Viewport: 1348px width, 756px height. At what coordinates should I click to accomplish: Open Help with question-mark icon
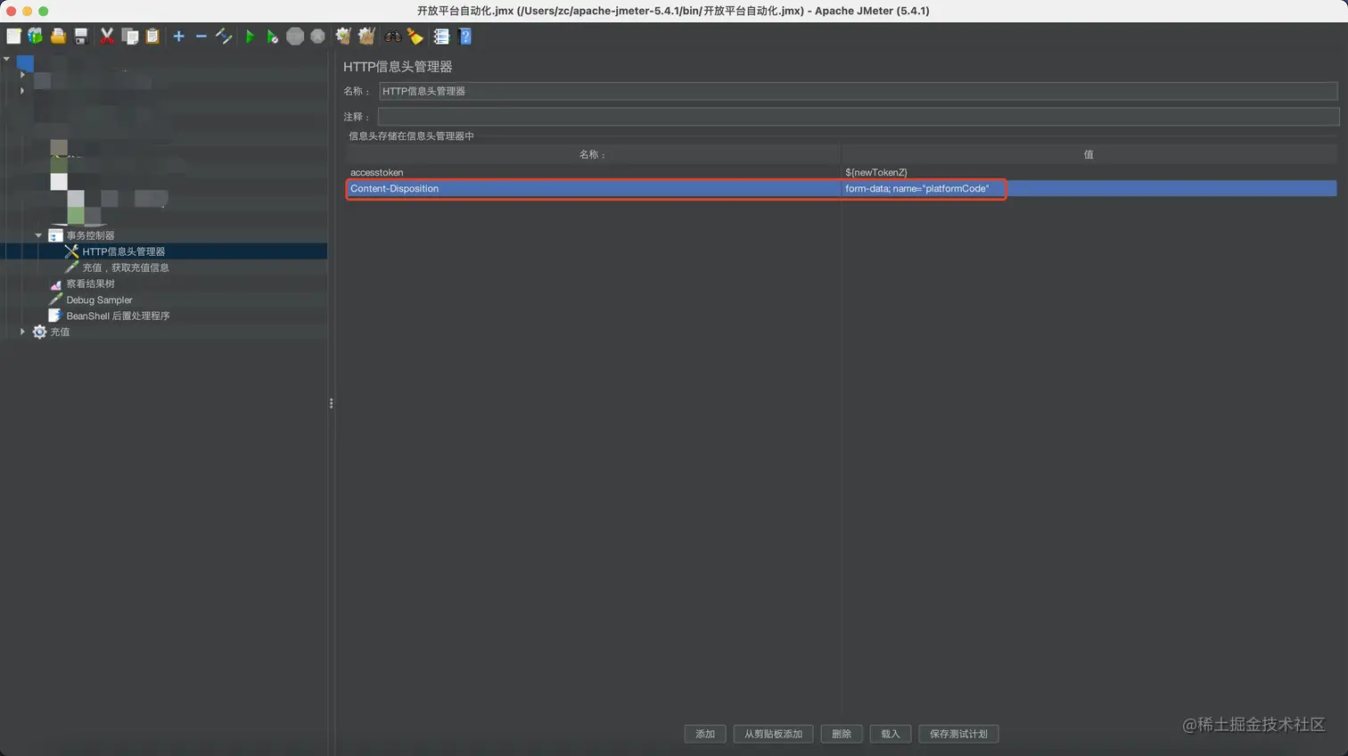coord(464,37)
